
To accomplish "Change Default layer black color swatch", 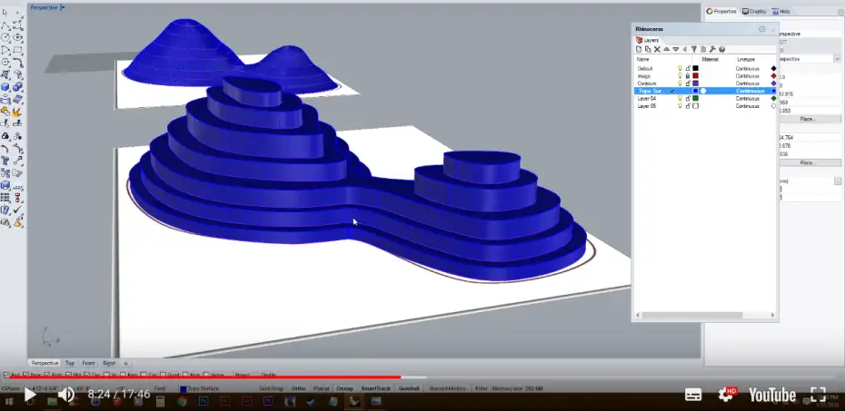I will point(696,68).
